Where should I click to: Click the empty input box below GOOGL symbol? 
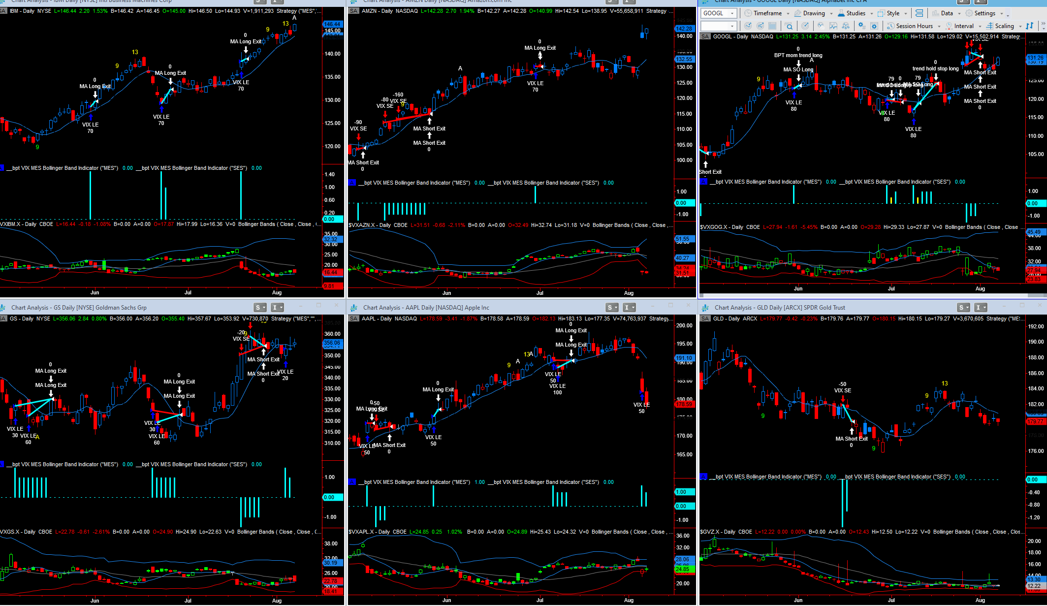715,26
